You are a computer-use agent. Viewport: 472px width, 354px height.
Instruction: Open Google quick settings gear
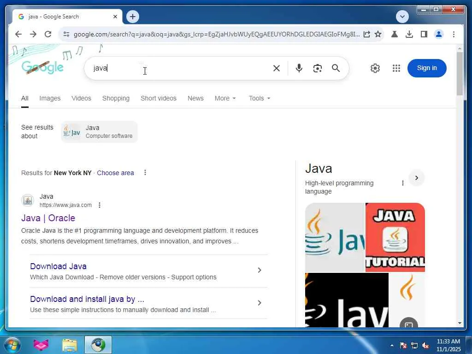coord(375,68)
